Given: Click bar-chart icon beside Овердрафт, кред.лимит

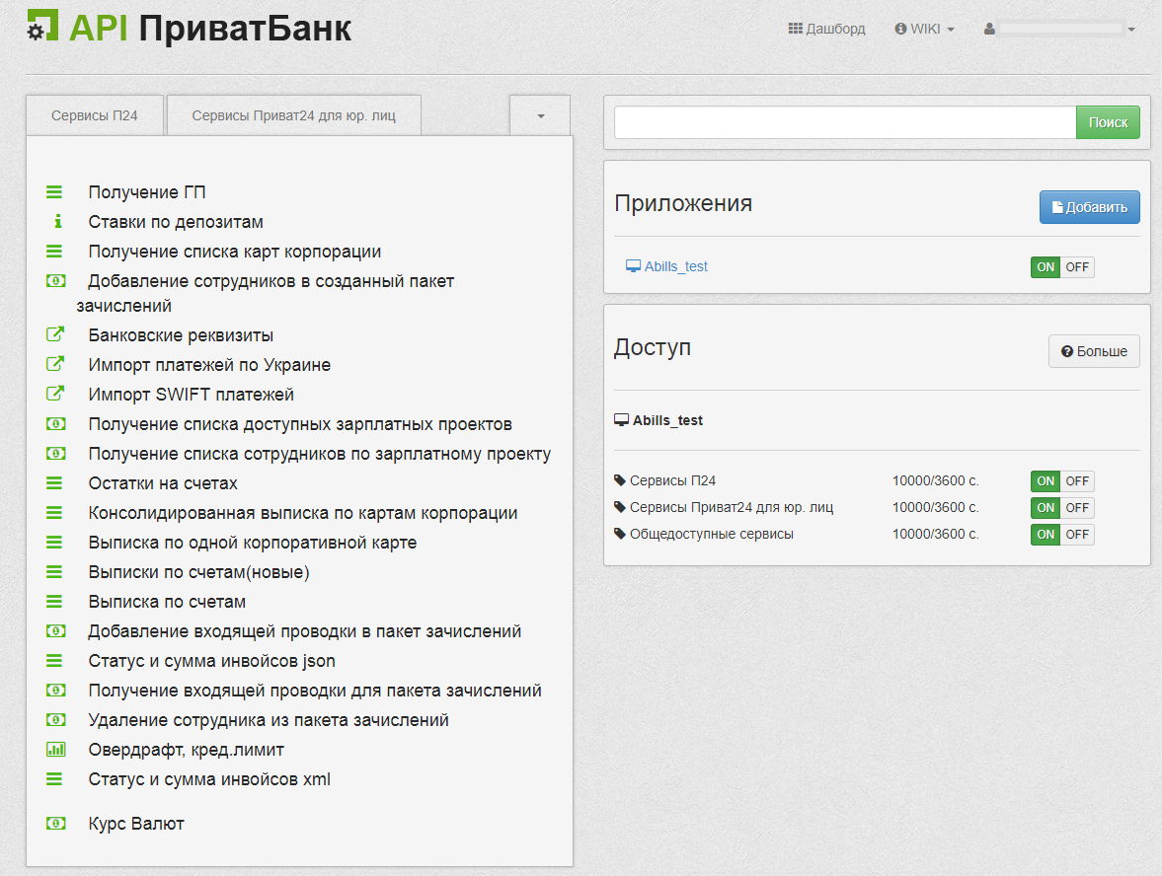Looking at the screenshot, I should pyautogui.click(x=55, y=750).
